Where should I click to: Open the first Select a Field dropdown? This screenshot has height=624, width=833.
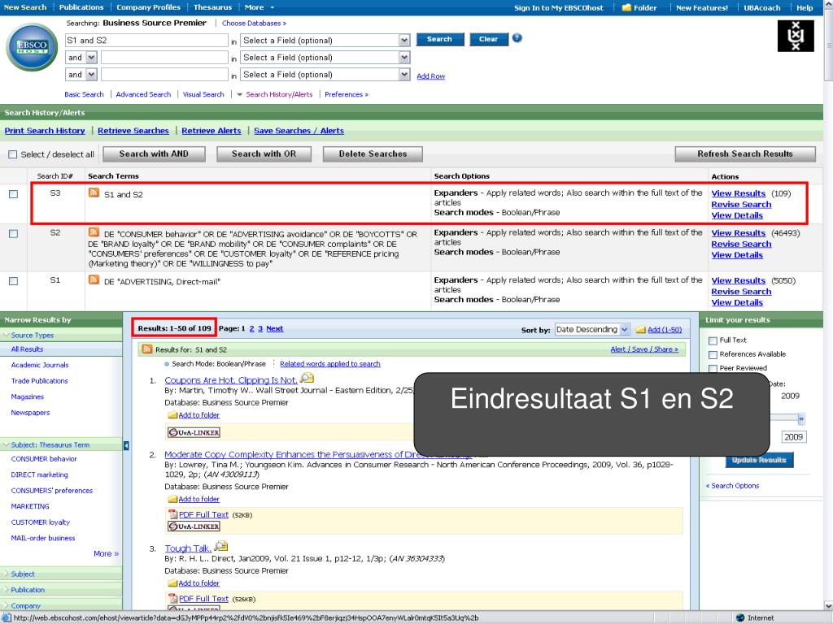point(325,41)
